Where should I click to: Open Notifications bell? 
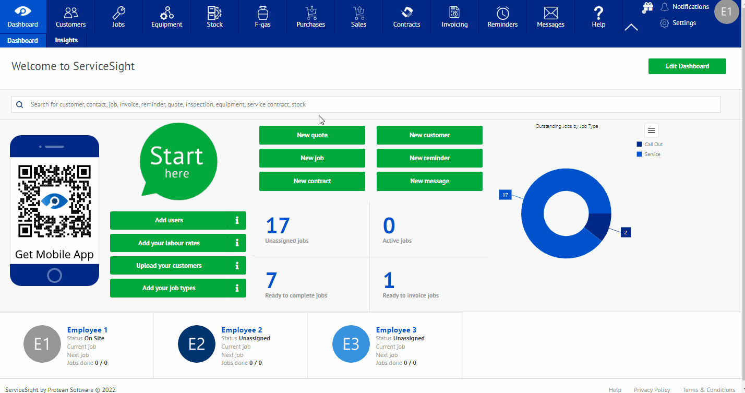coord(684,7)
